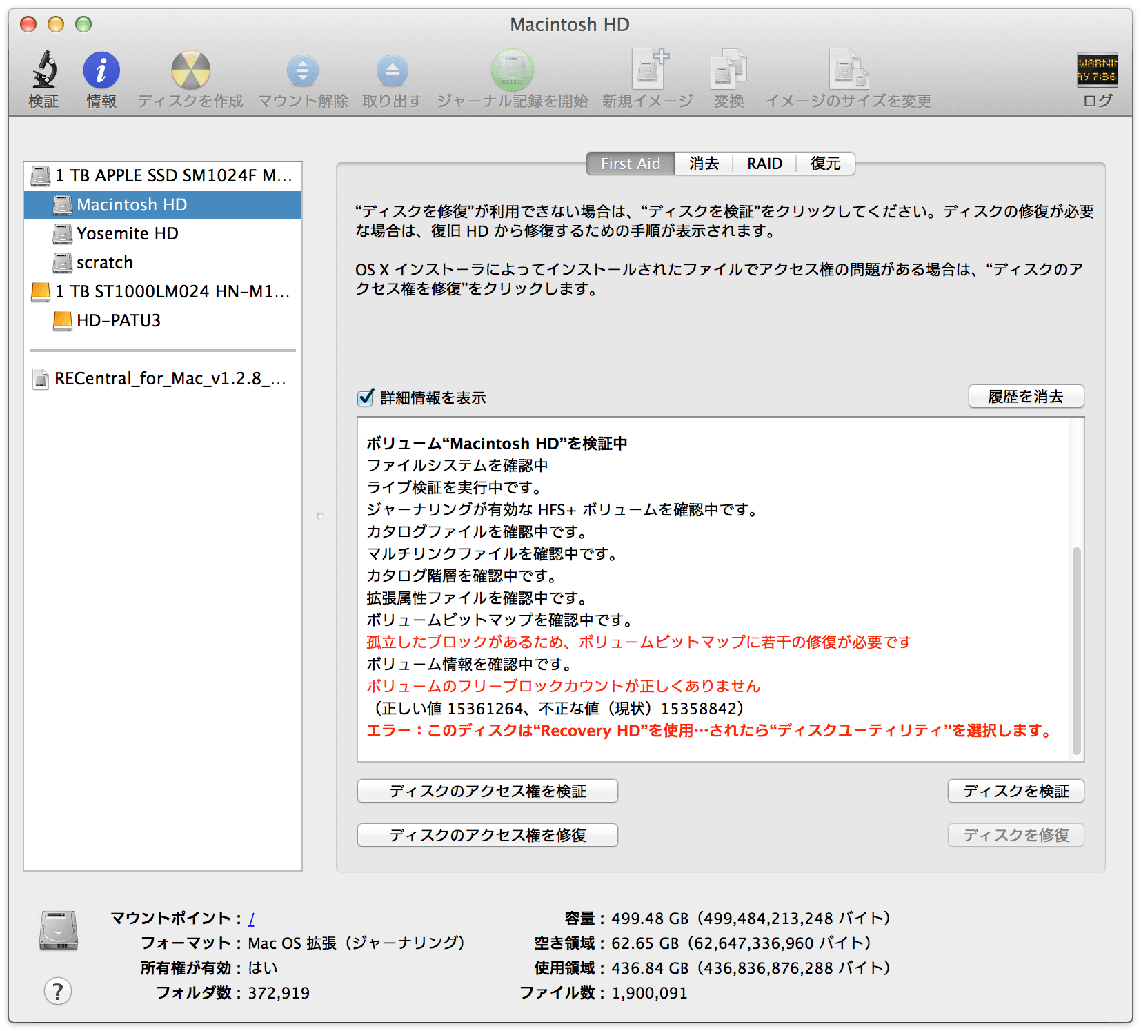Click the ジャーナル記録を開始 icon
1141x1031 pixels.
click(512, 70)
